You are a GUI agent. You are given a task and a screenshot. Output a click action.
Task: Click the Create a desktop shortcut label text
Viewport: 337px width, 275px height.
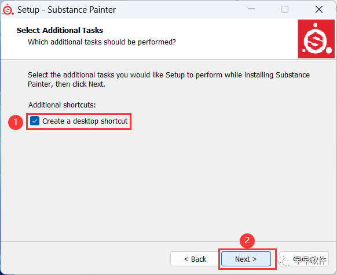pos(85,121)
